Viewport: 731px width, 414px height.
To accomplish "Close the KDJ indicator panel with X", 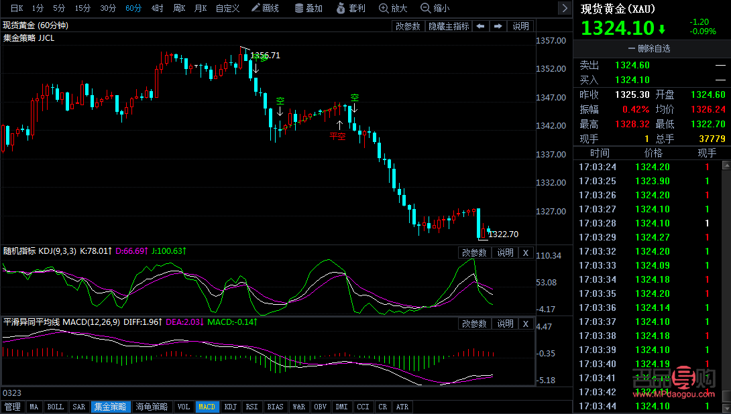I will (x=526, y=253).
